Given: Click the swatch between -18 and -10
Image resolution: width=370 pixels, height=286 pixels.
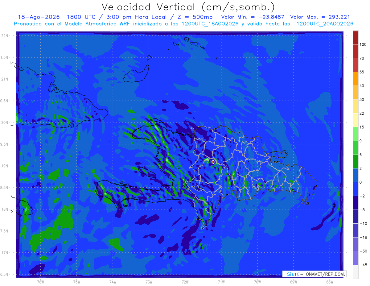Looking at the screenshot, I should pyautogui.click(x=356, y=230).
